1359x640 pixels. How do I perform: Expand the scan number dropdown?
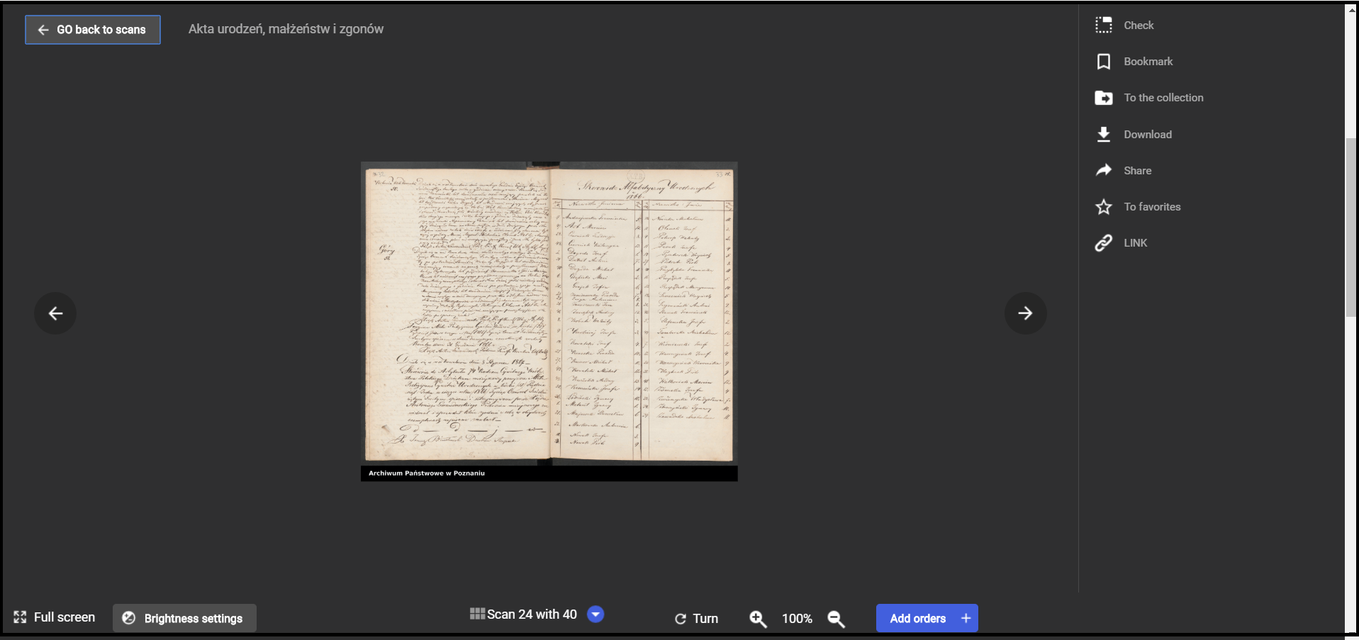[595, 614]
